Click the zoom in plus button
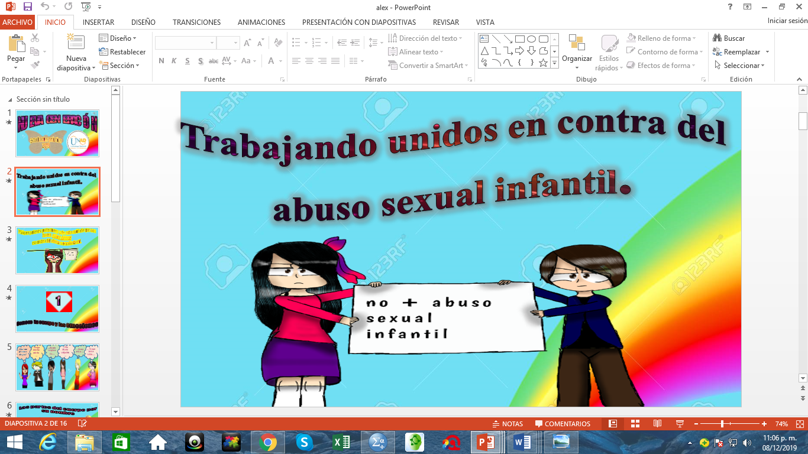This screenshot has width=808, height=454. click(x=764, y=424)
